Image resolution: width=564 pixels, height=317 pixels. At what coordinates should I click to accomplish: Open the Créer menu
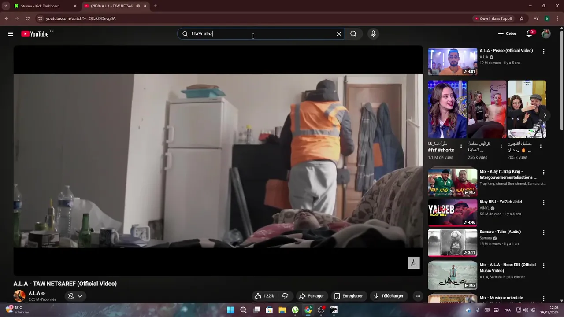point(507,34)
